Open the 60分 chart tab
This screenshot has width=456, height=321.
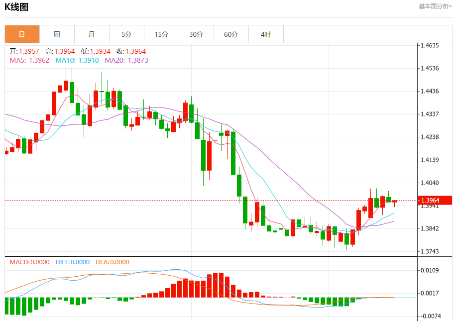(231, 34)
